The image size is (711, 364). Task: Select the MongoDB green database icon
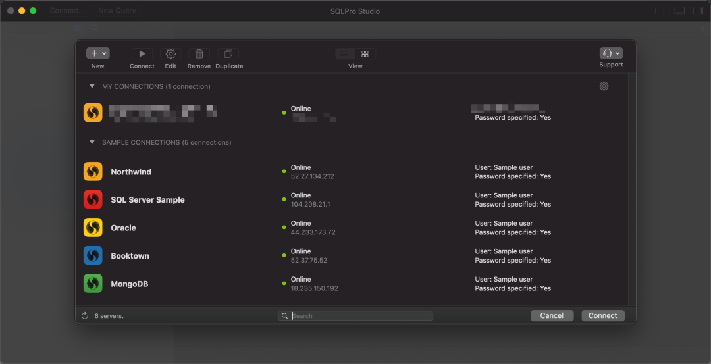(x=93, y=284)
